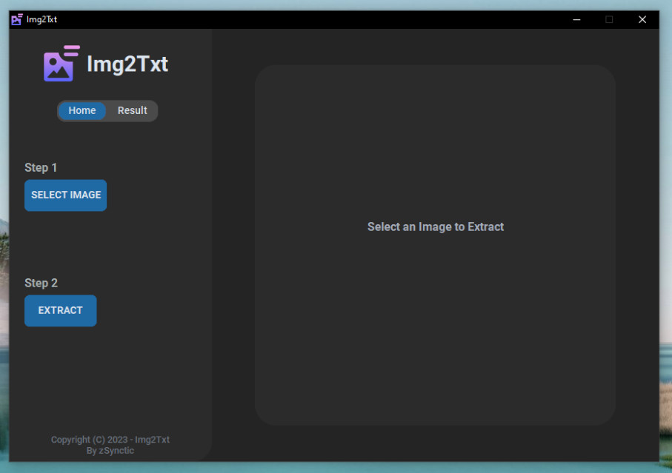Click the EXTRACT button
Image resolution: width=672 pixels, height=473 pixels.
coord(61,311)
